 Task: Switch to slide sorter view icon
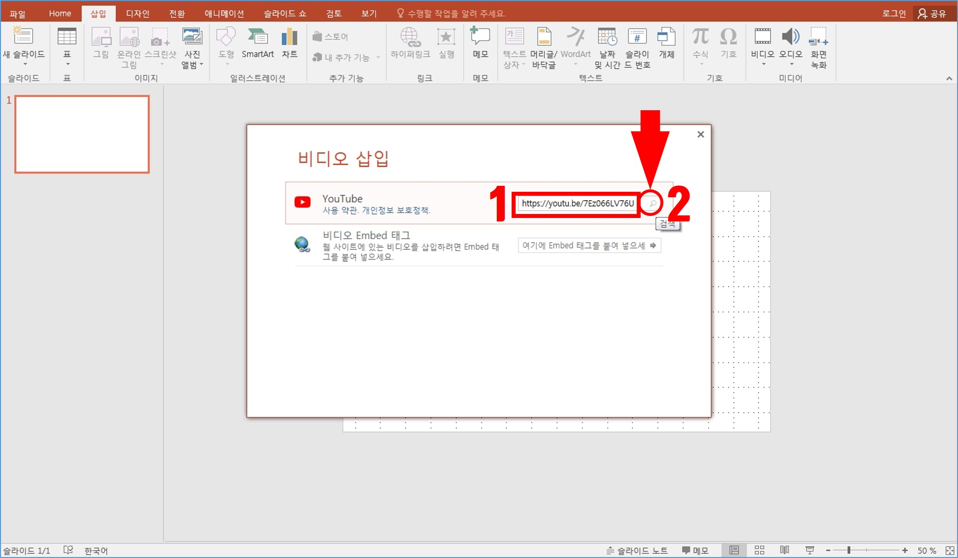pos(759,550)
